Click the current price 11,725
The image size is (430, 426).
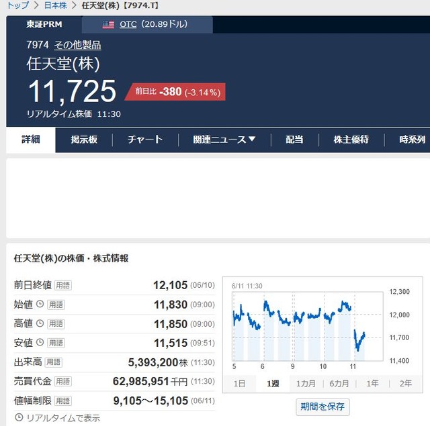72,91
